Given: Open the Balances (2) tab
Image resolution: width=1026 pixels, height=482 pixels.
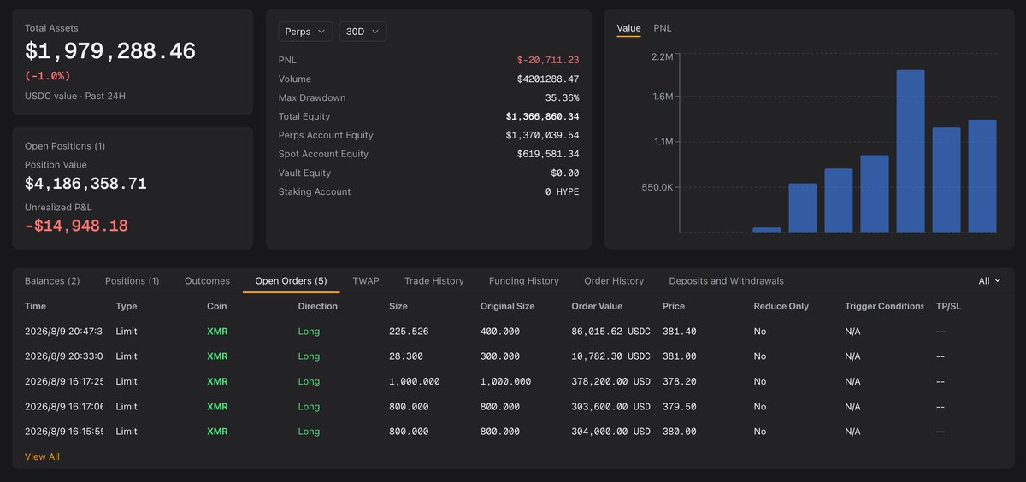Looking at the screenshot, I should coord(52,280).
